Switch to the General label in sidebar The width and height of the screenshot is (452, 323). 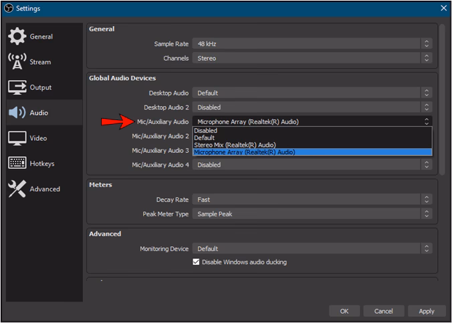[x=41, y=37]
